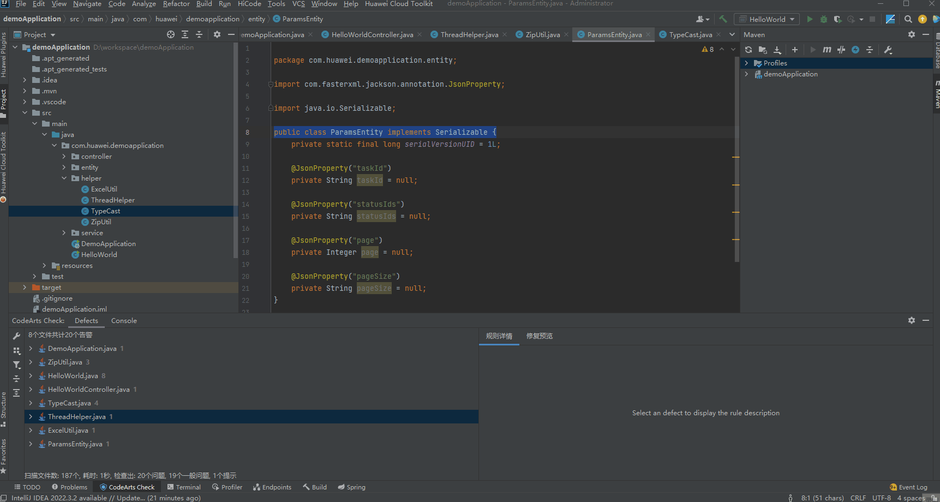Go to next highlighted problem in editor

point(733,49)
